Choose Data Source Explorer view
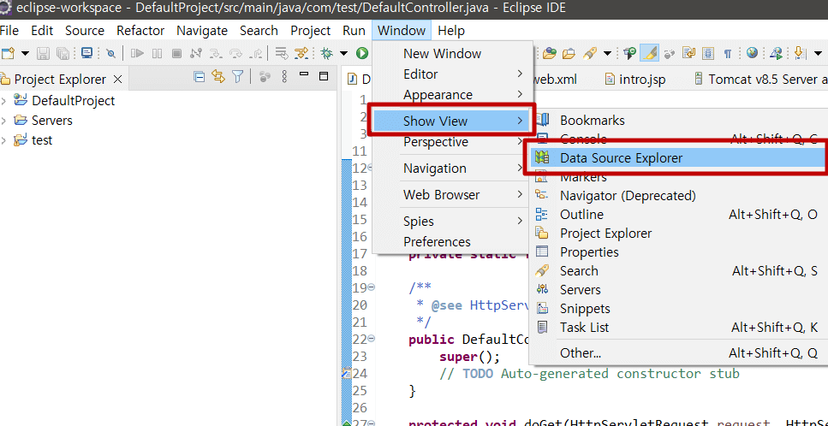Screen dimensions: 828x426 point(678,157)
